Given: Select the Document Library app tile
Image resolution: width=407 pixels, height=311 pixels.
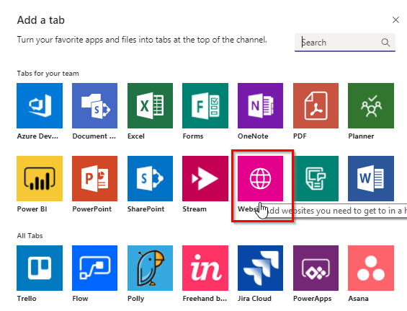Looking at the screenshot, I should [95, 105].
